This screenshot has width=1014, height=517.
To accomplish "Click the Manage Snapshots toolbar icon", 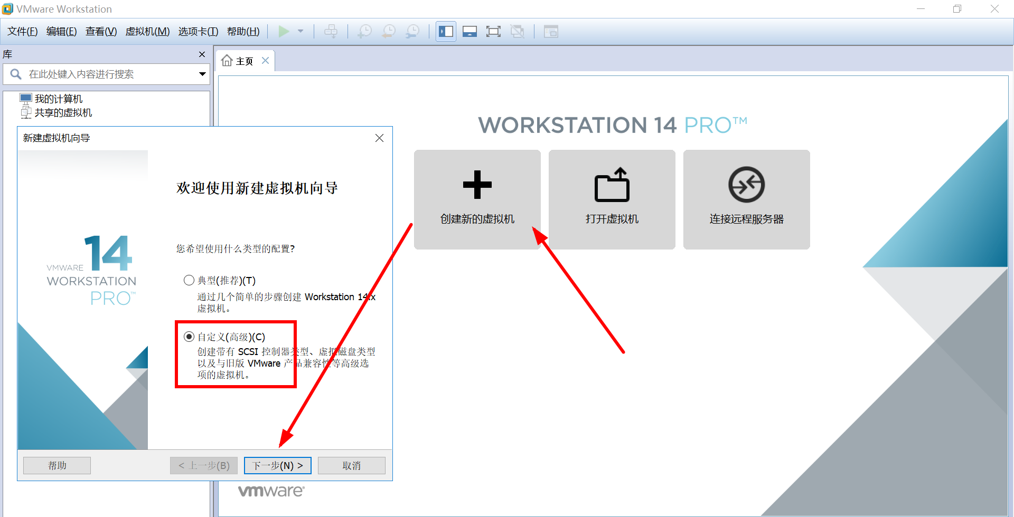I will click(412, 32).
